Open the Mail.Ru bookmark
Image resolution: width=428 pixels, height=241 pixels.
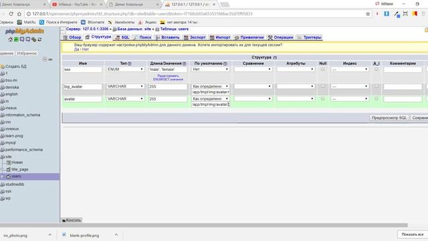point(27,22)
